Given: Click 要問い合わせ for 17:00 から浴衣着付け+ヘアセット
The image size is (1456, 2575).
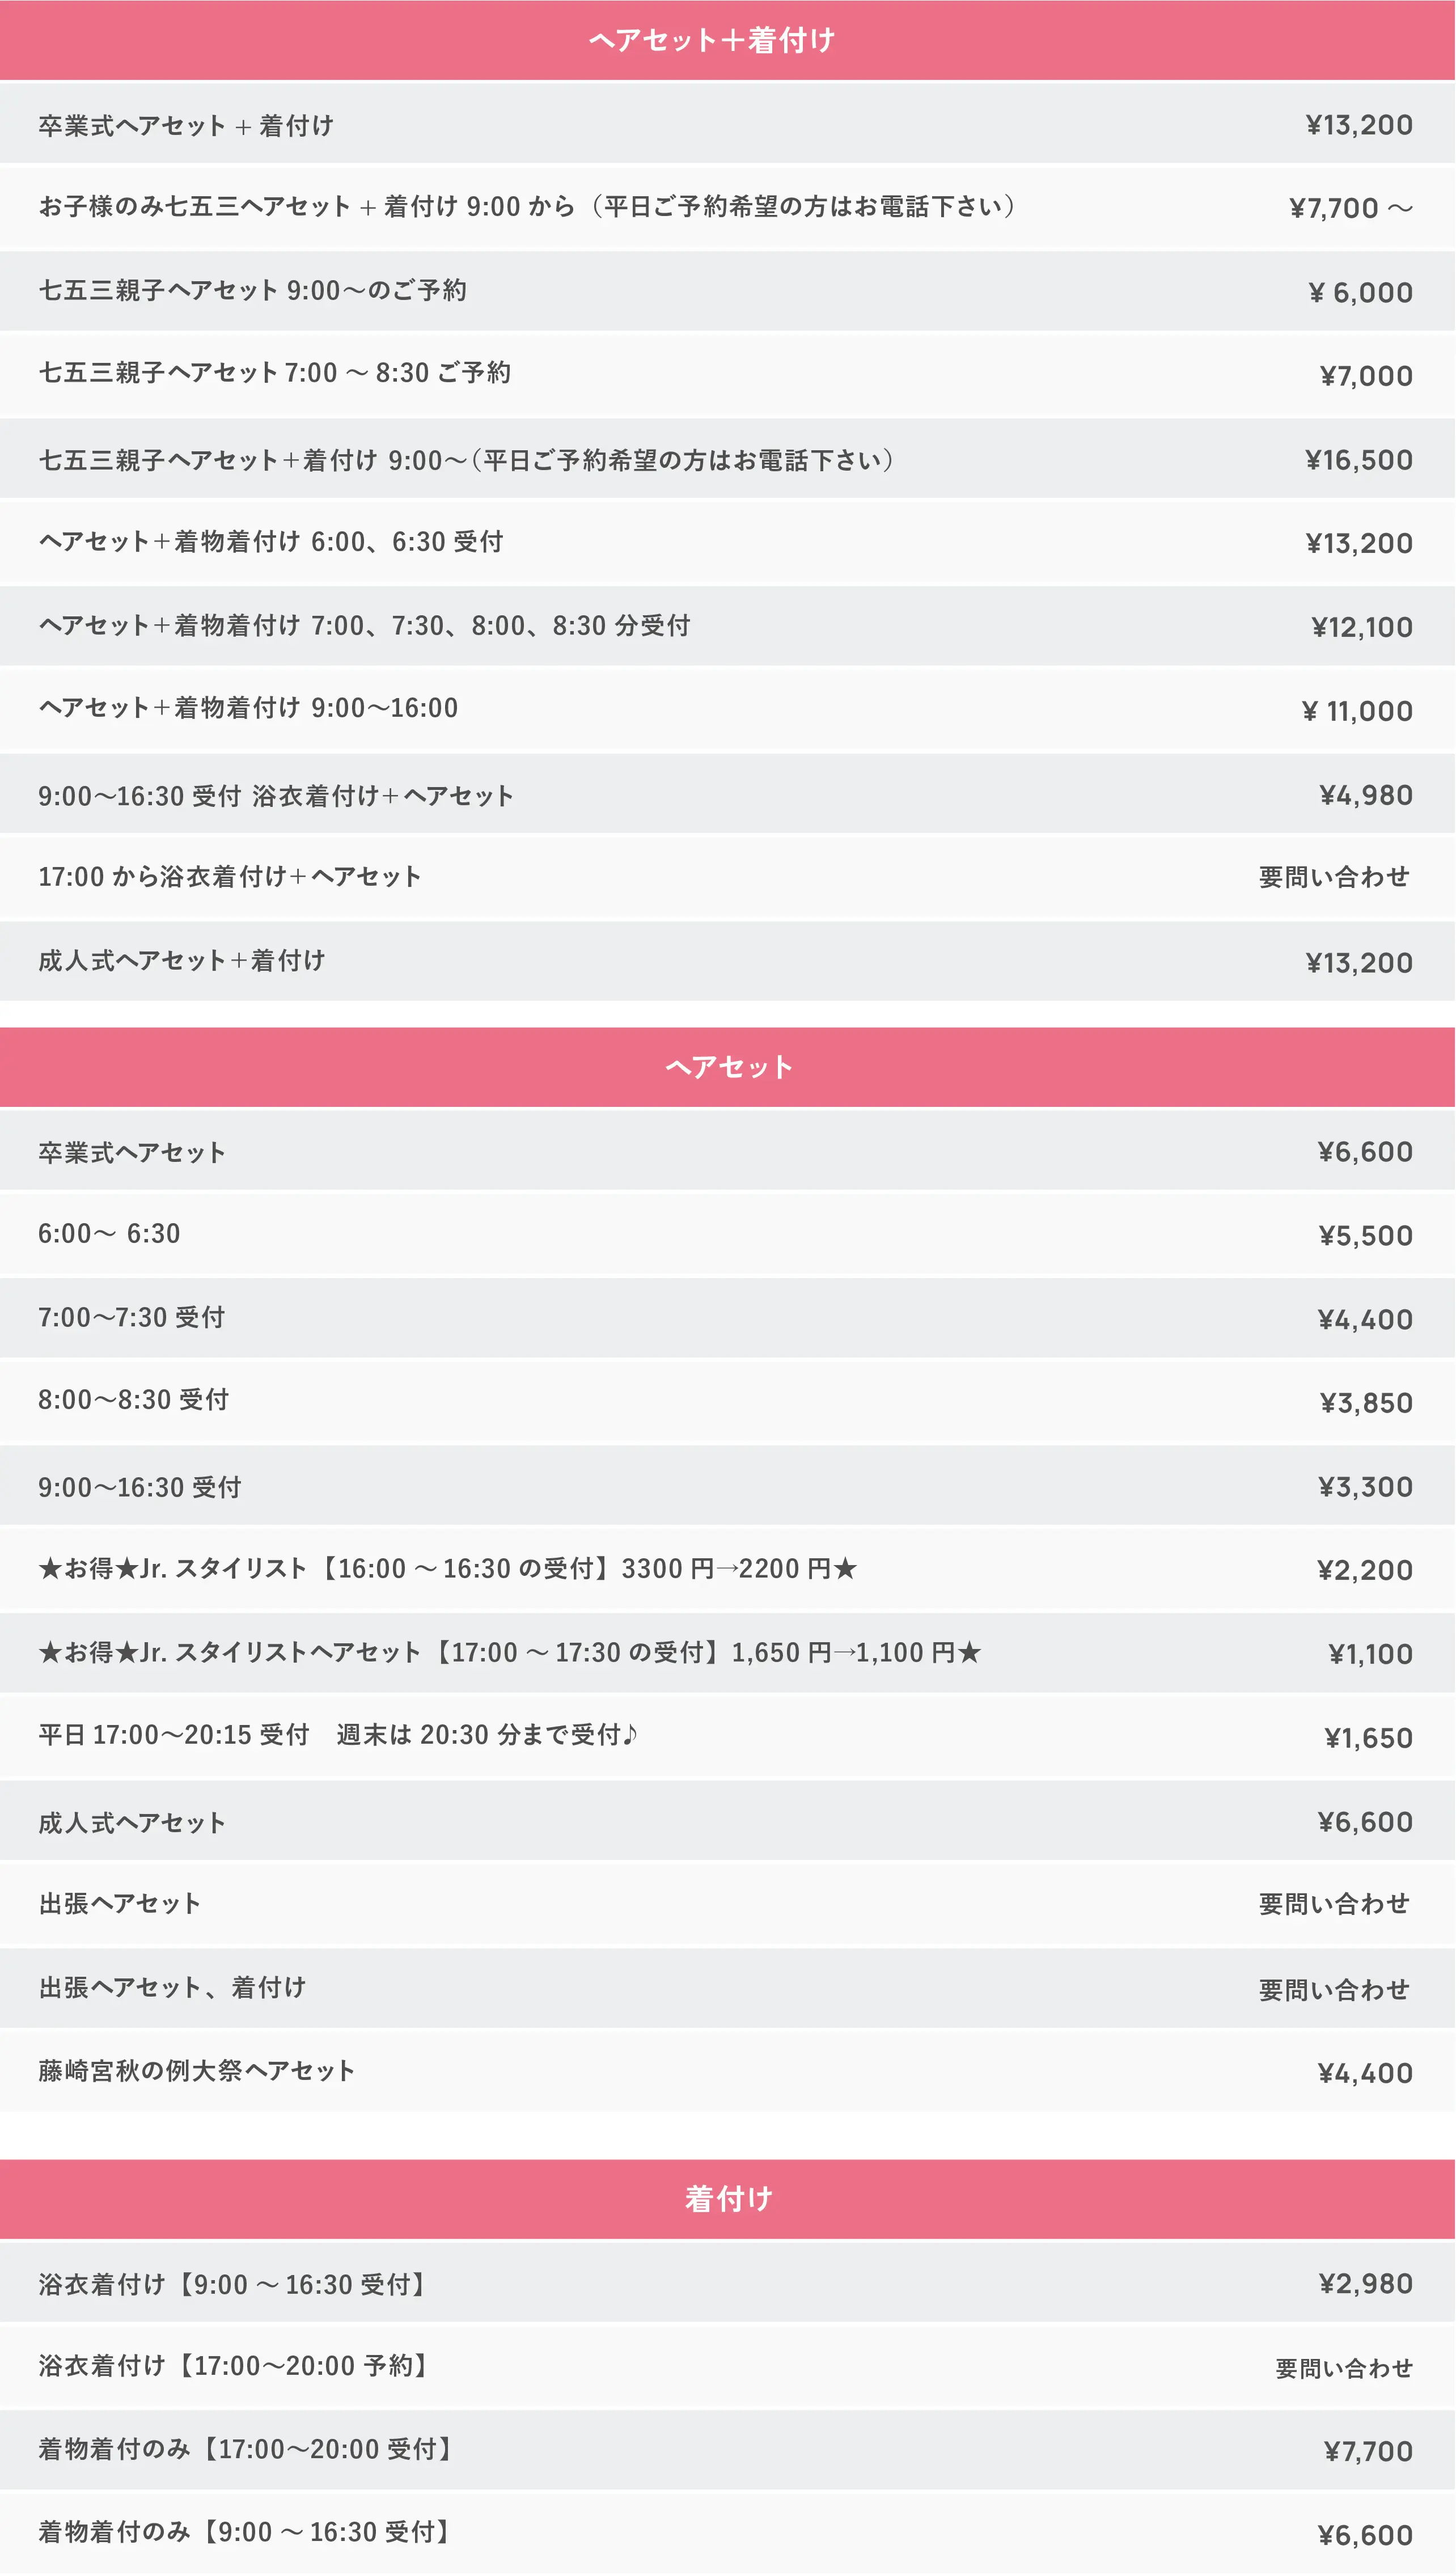Looking at the screenshot, I should coord(1334,877).
